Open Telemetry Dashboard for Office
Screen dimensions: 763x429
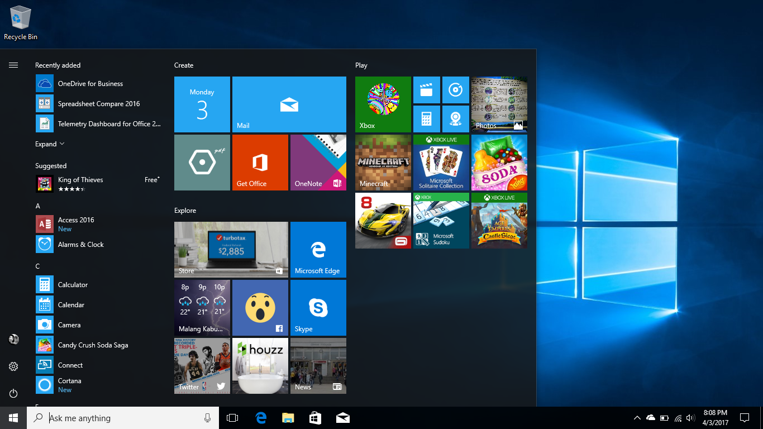(99, 124)
